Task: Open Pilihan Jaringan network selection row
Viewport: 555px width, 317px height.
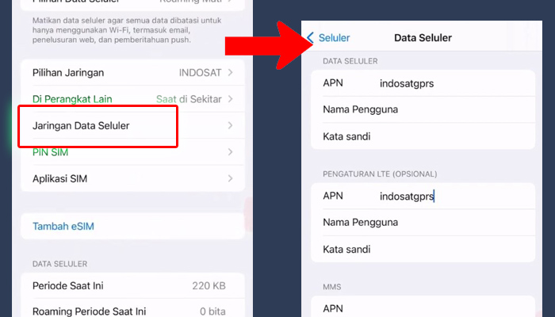Action: pyautogui.click(x=132, y=73)
